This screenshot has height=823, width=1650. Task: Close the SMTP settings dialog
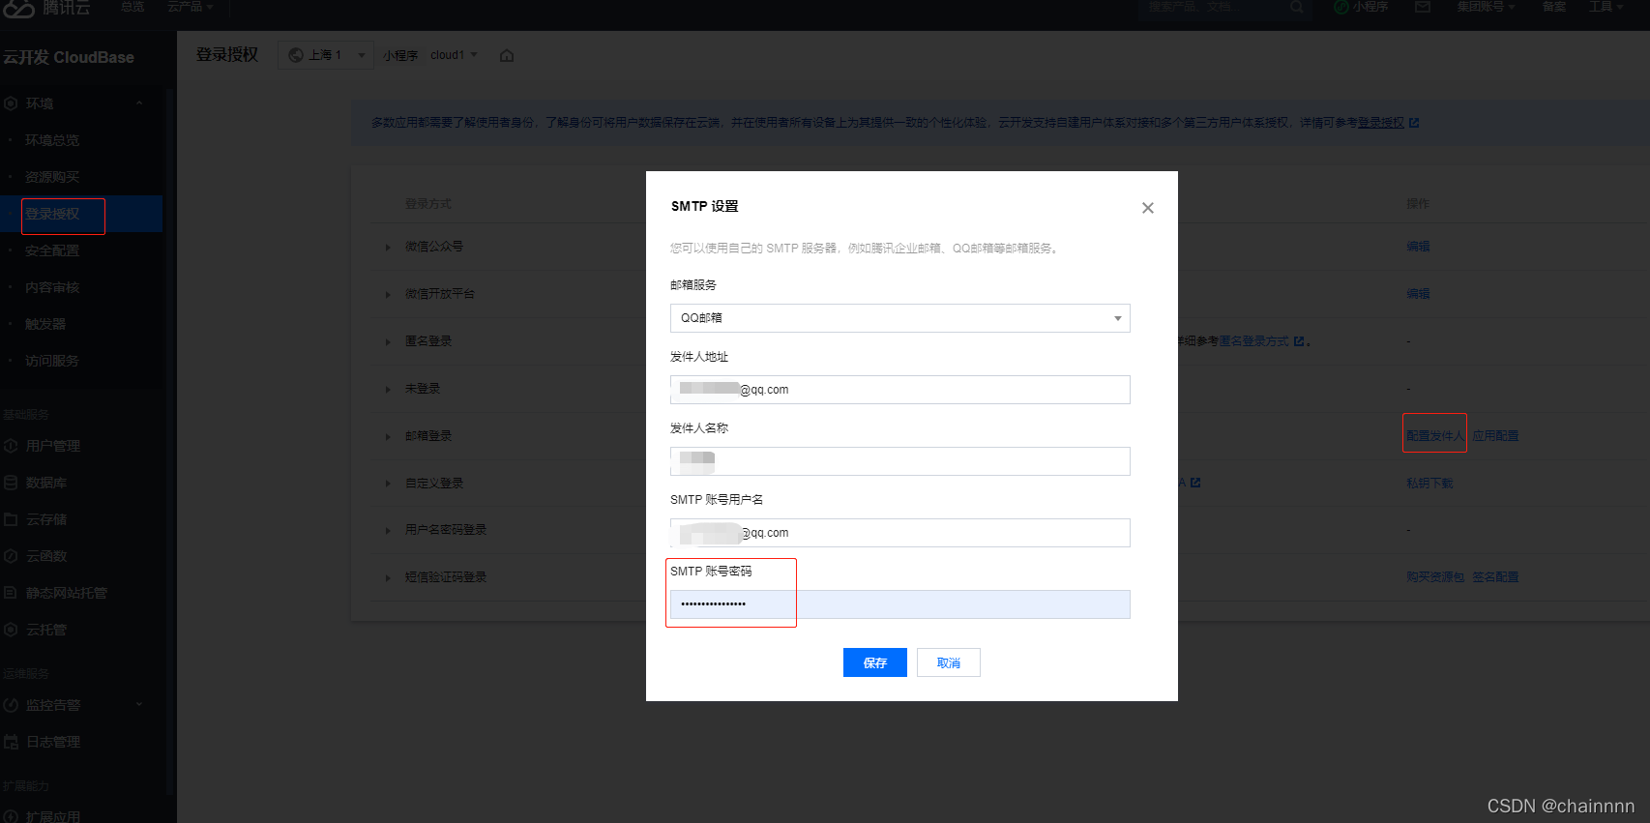[1147, 208]
